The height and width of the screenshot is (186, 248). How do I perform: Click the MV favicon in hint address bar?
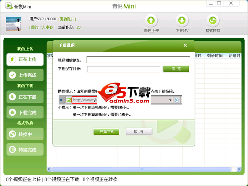click(69, 100)
